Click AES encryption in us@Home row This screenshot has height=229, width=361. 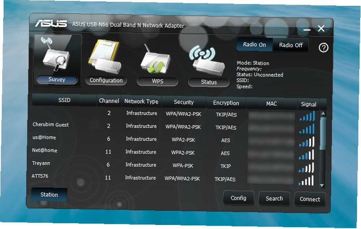pyautogui.click(x=226, y=141)
